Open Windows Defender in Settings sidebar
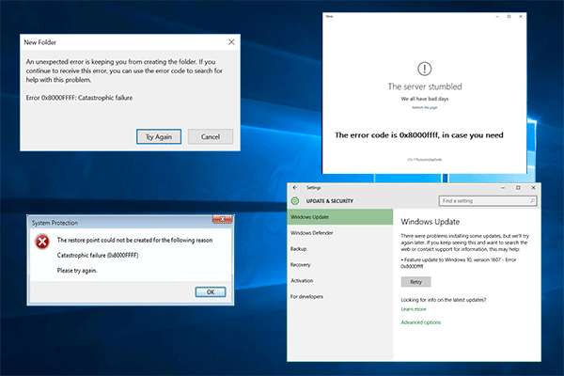The image size is (564, 376). [x=340, y=233]
